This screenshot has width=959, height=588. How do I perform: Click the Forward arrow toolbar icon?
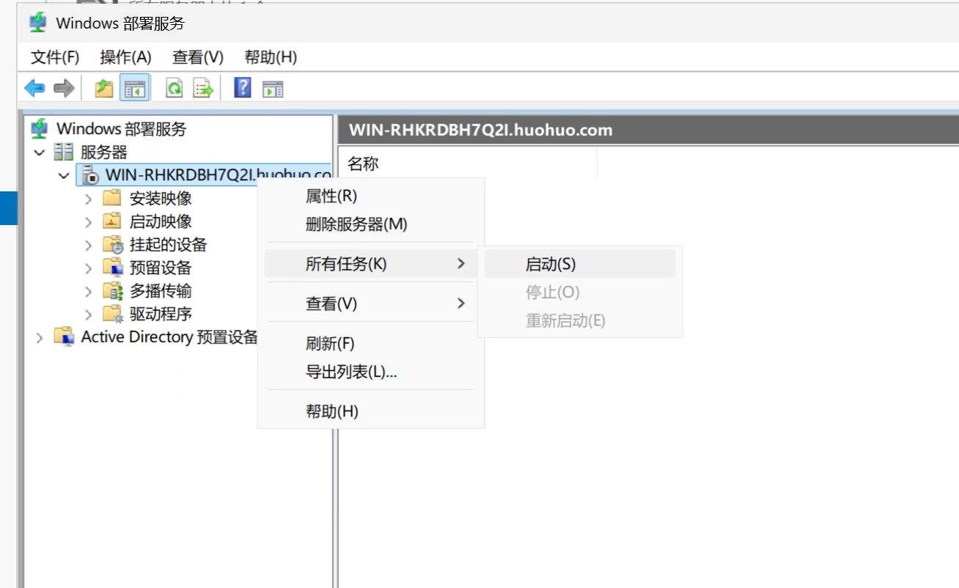tap(64, 89)
